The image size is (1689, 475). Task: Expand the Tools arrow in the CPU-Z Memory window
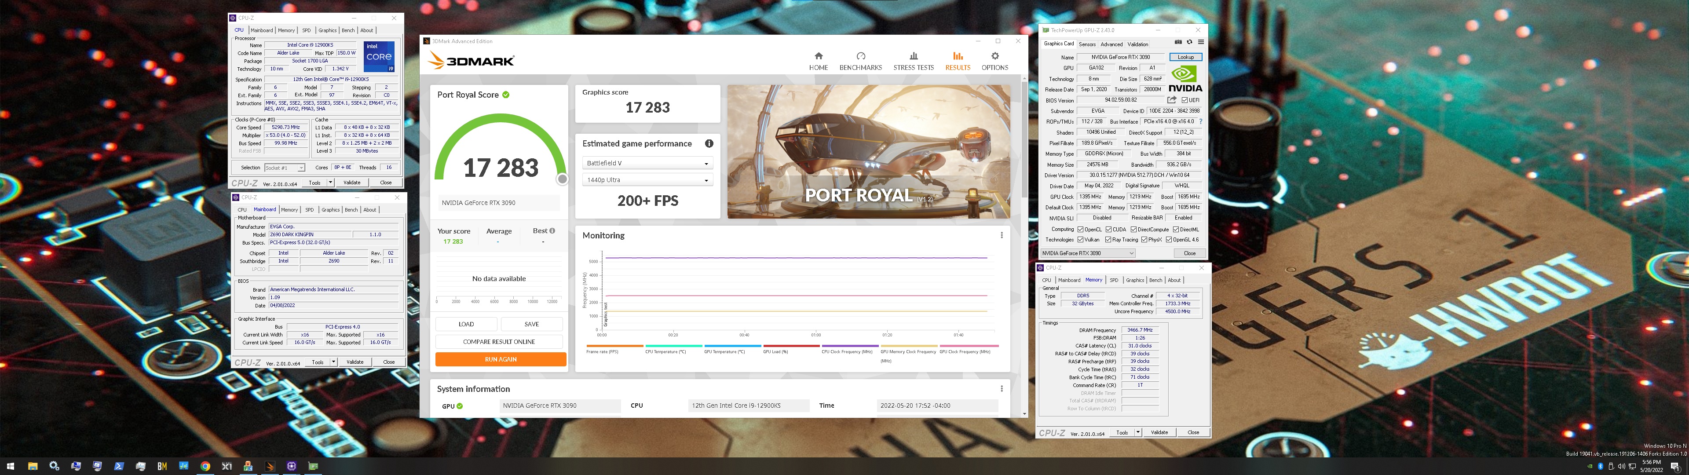pyautogui.click(x=1137, y=432)
